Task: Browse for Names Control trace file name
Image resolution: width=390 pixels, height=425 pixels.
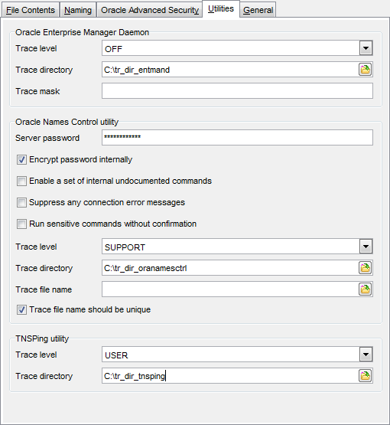Action: (x=365, y=289)
